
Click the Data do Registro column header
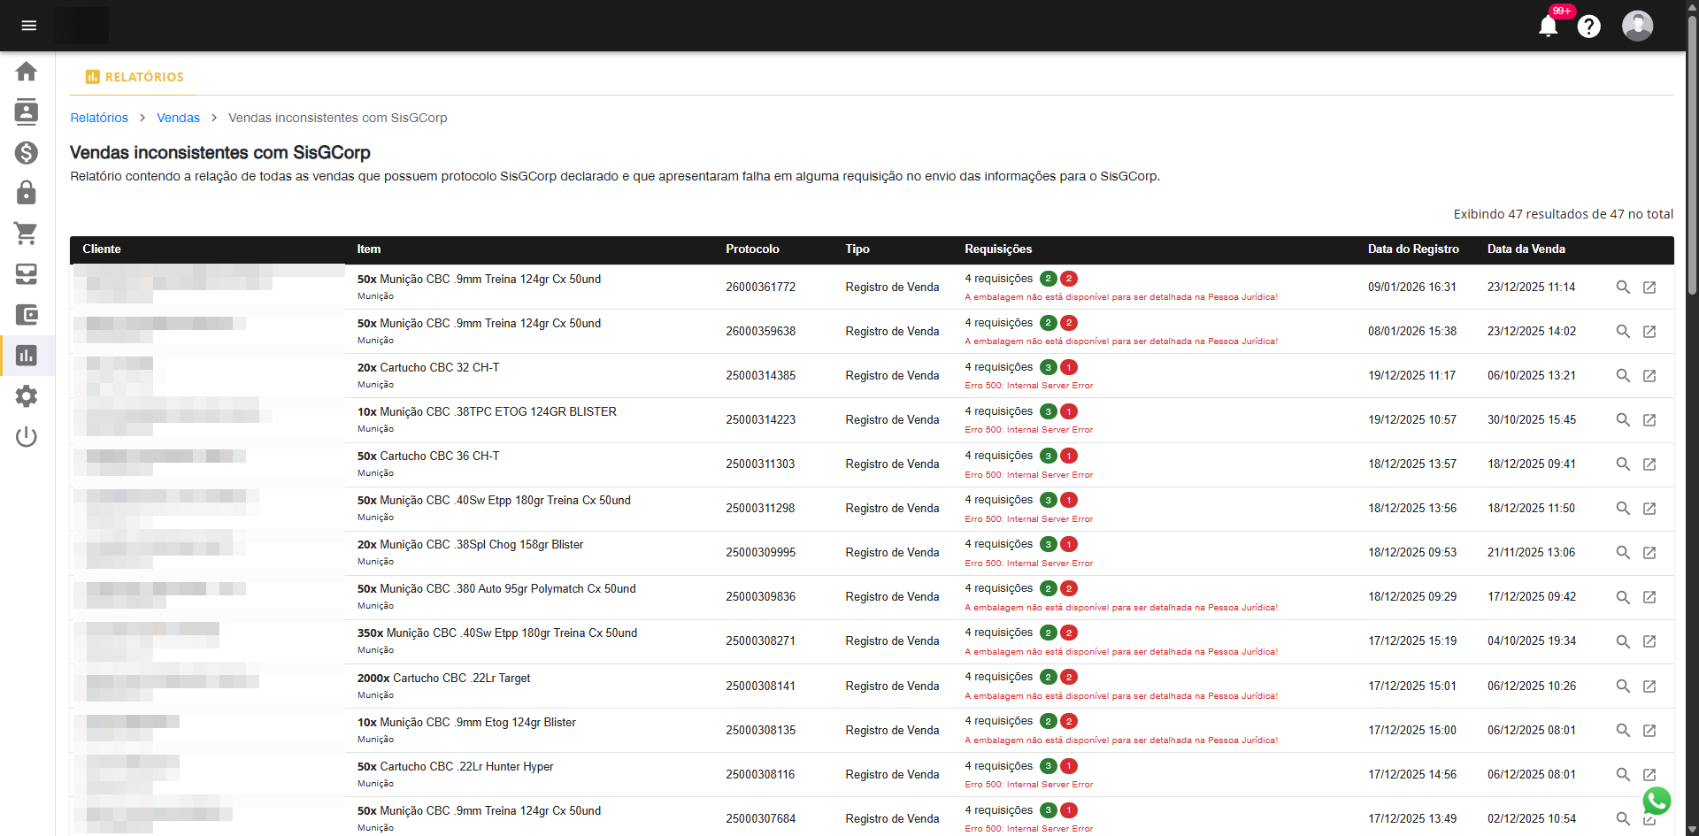pos(1413,249)
